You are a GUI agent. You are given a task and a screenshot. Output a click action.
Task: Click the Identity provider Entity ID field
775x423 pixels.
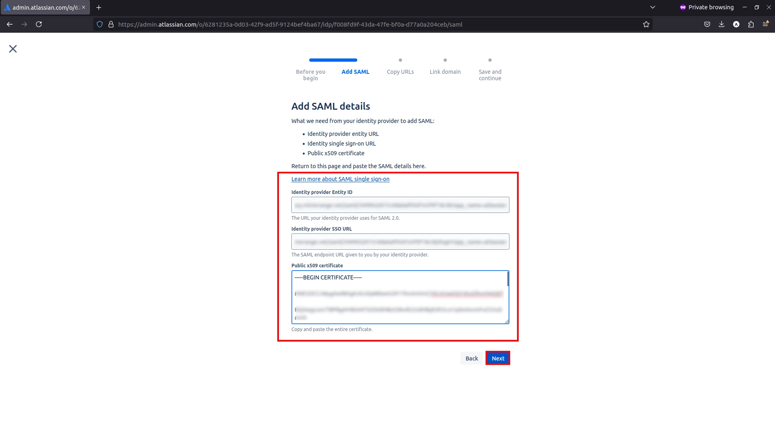tap(400, 205)
